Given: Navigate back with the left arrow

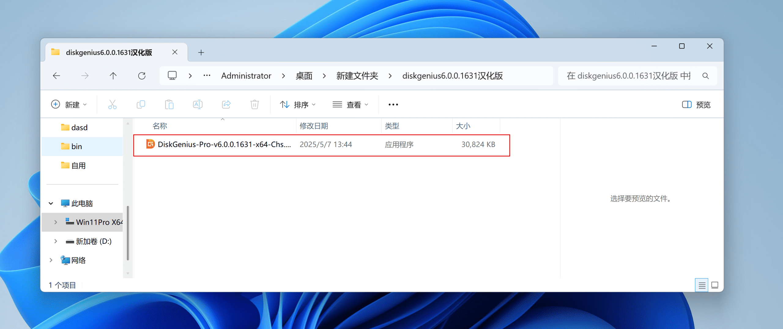Looking at the screenshot, I should (57, 76).
